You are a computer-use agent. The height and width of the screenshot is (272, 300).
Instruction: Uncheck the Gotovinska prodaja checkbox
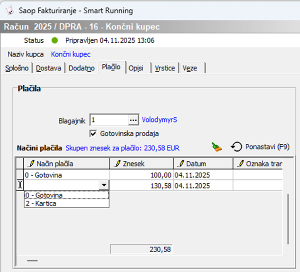[93, 134]
